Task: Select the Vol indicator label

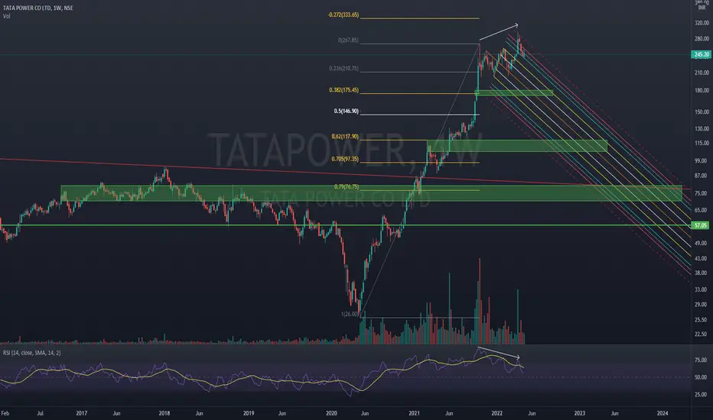Action: click(6, 16)
